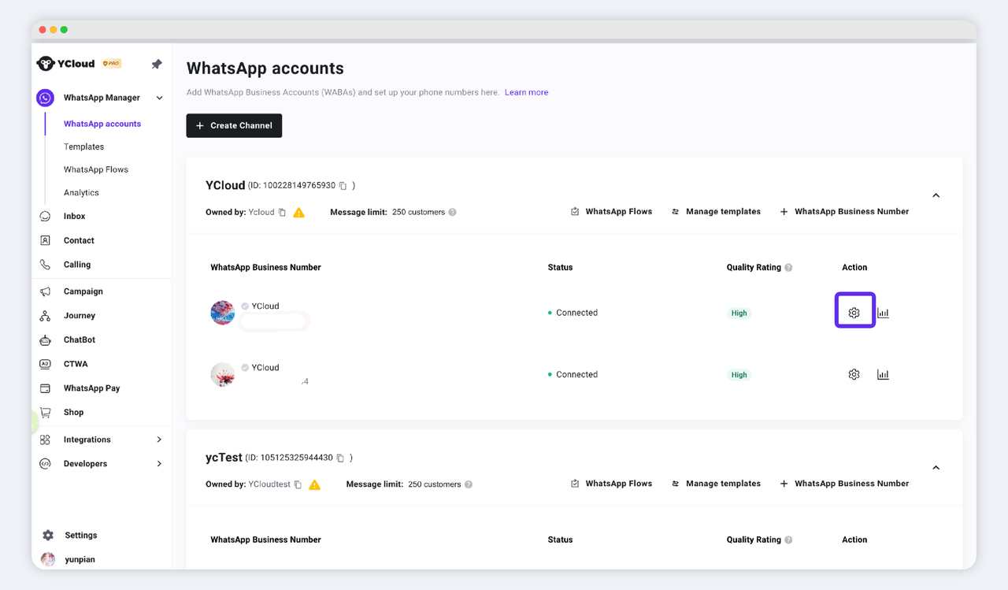Click the pin icon beside YCloud logo

[x=157, y=64]
